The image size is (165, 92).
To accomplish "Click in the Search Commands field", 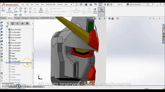I will pos(136,4).
